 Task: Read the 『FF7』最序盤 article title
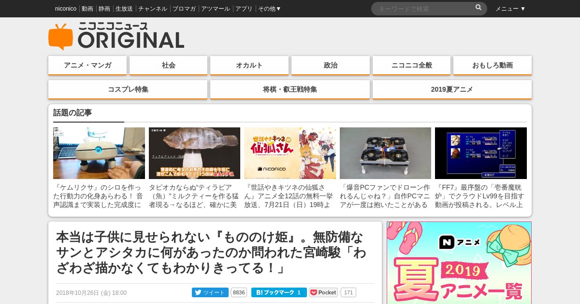pos(481,196)
